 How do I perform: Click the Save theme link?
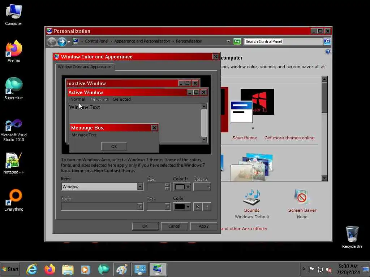click(x=245, y=138)
